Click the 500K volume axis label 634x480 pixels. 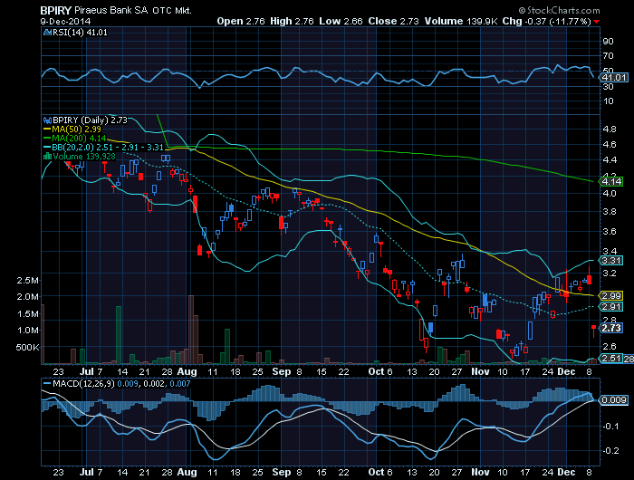click(27, 348)
